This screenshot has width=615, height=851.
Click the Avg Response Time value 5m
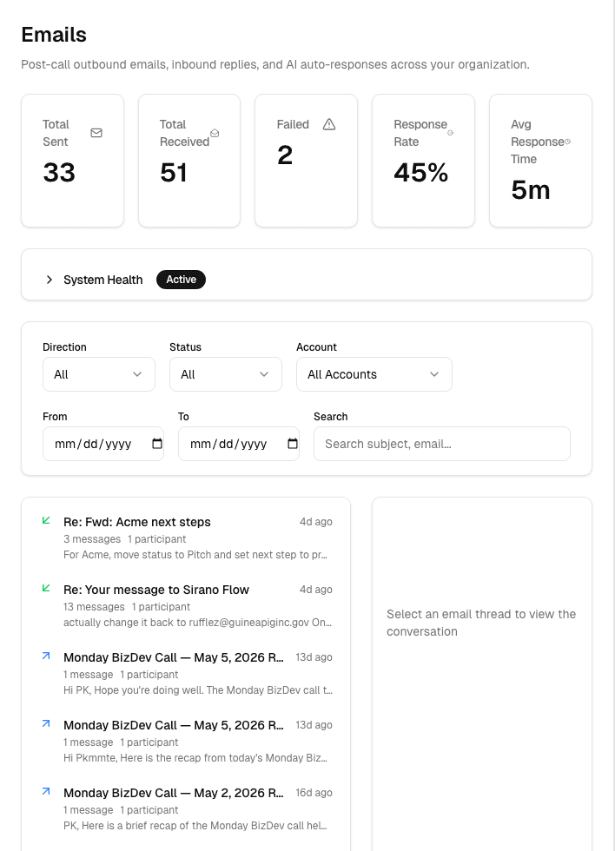531,190
